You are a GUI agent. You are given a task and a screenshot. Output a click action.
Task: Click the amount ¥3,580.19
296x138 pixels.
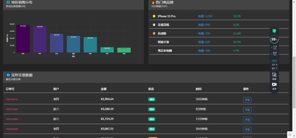107,109
